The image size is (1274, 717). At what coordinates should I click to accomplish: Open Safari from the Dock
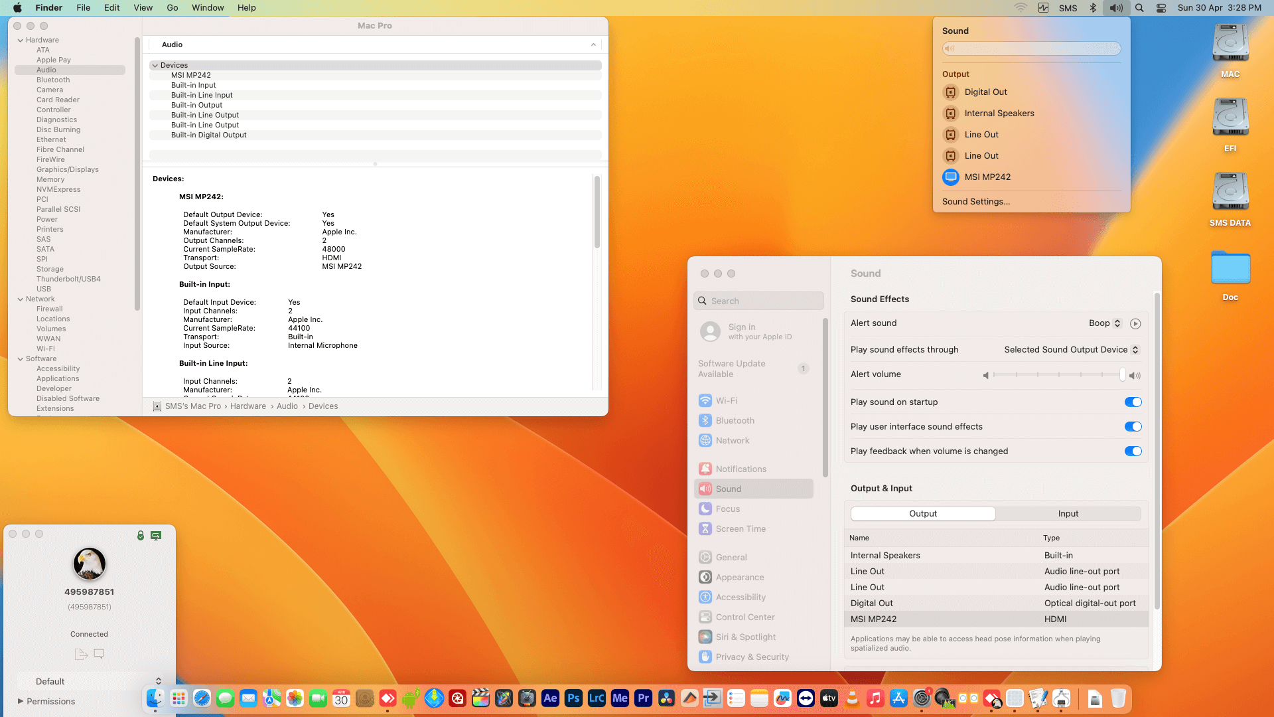click(x=202, y=698)
